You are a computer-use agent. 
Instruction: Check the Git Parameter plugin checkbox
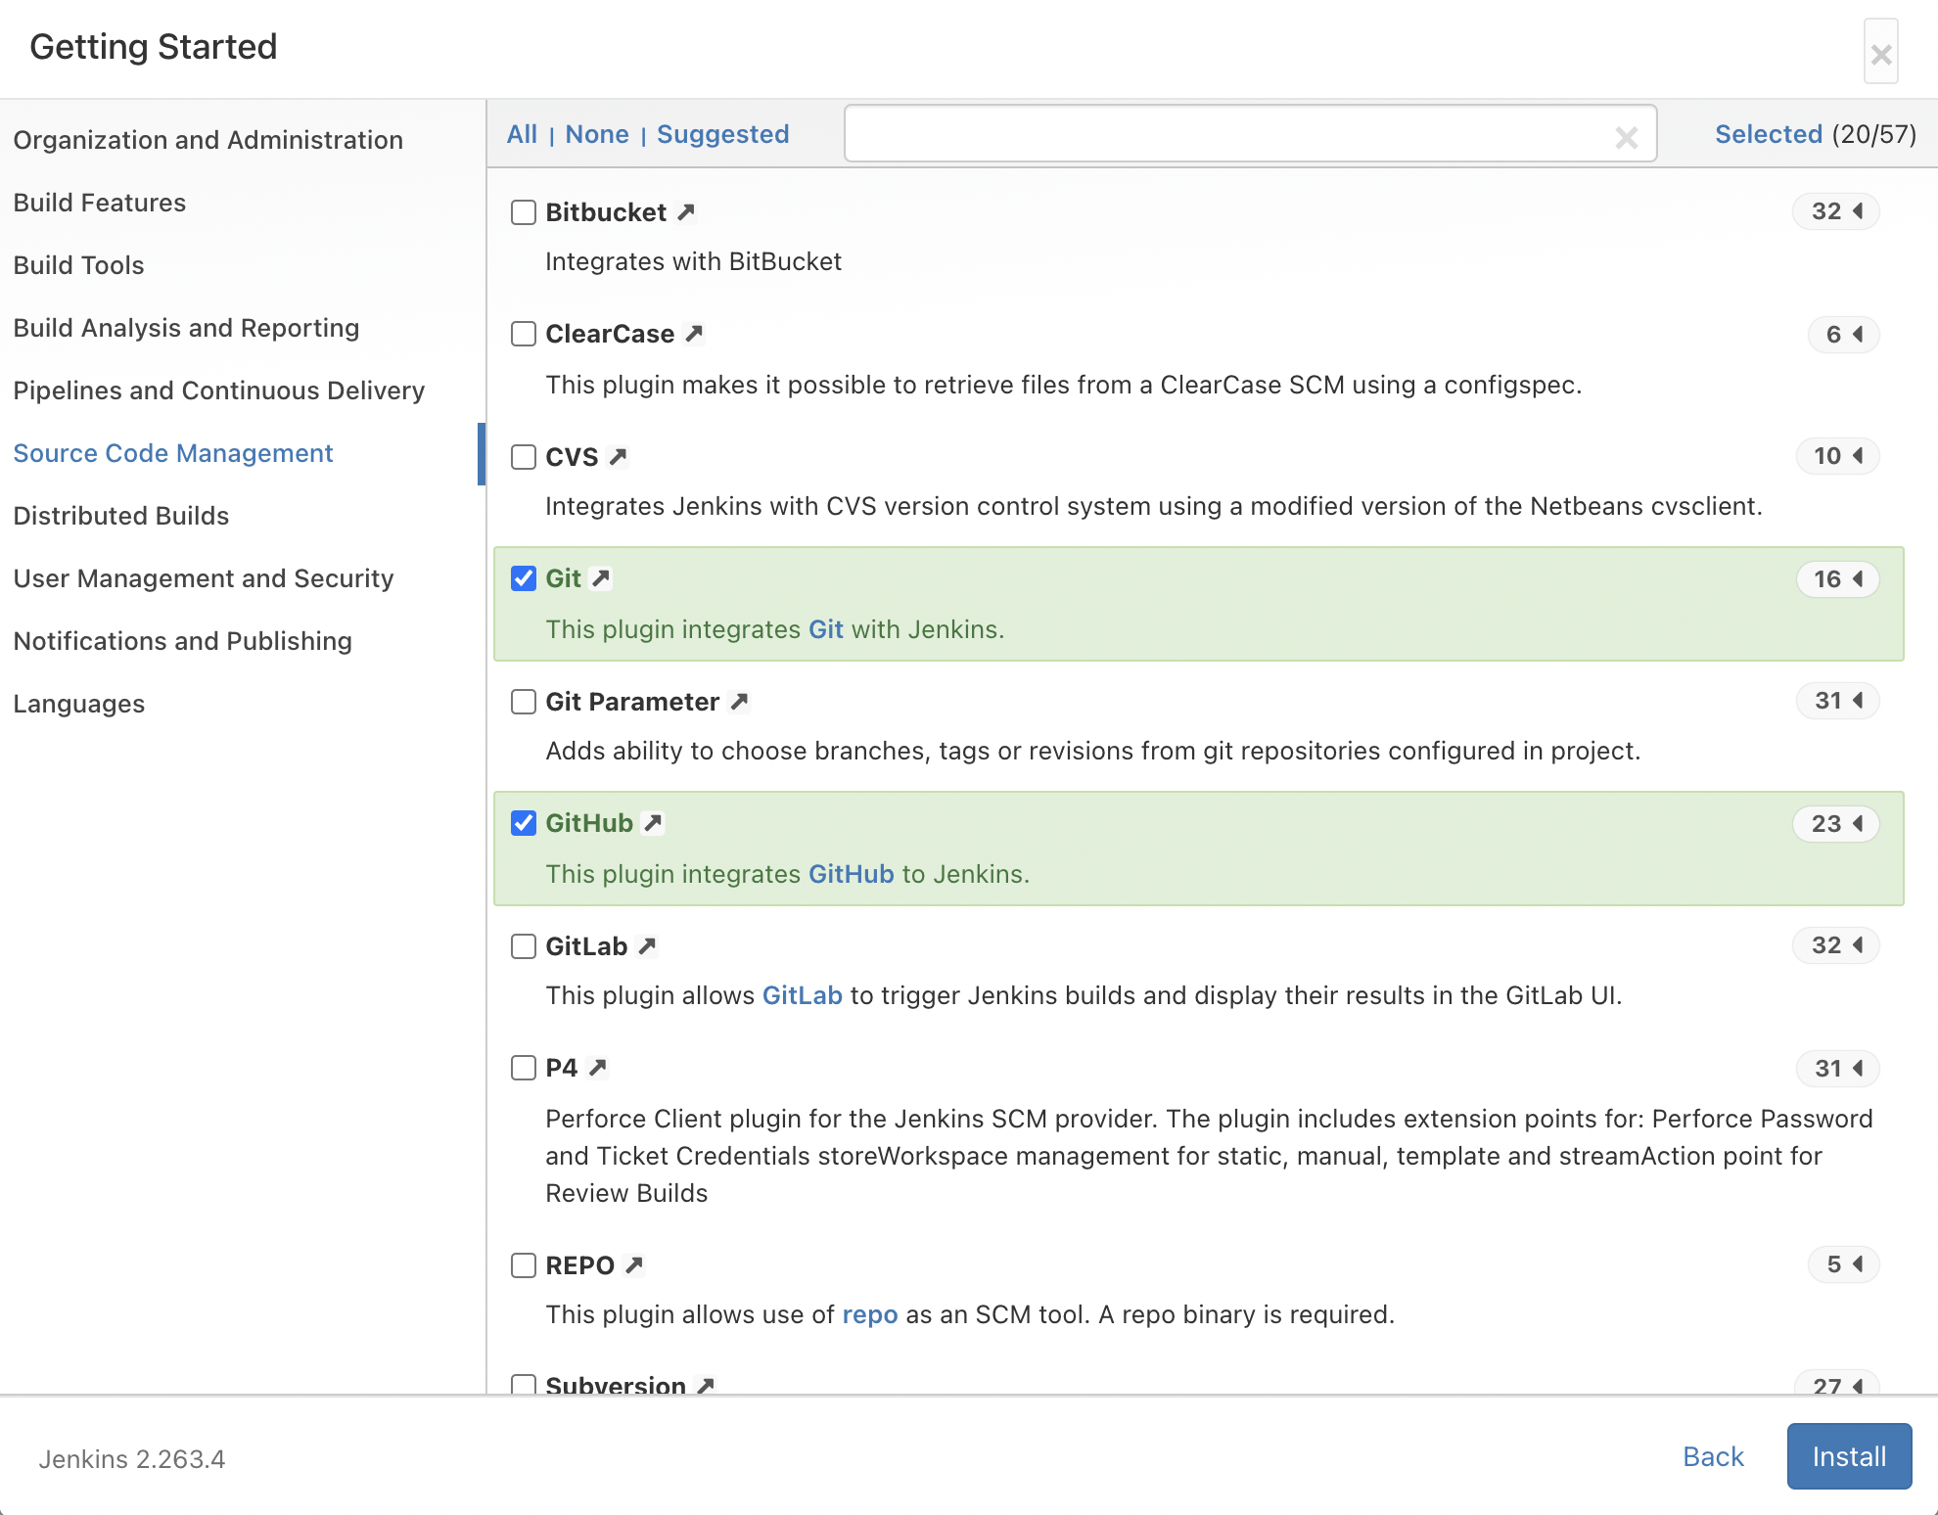click(524, 702)
